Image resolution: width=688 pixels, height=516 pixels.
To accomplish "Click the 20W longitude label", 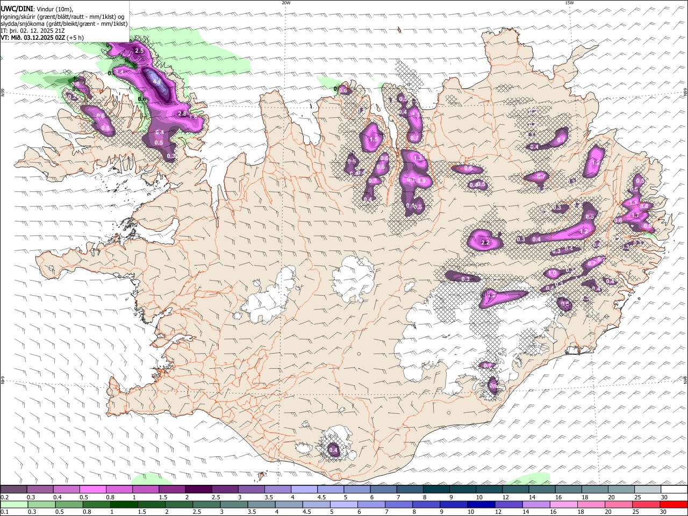I will click(x=286, y=3).
